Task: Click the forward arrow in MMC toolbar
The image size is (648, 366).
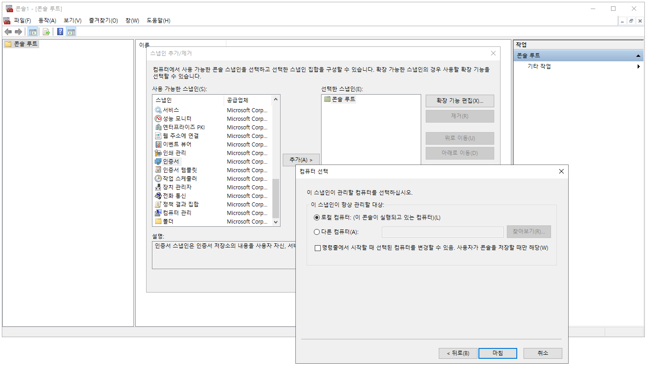Action: (x=18, y=32)
